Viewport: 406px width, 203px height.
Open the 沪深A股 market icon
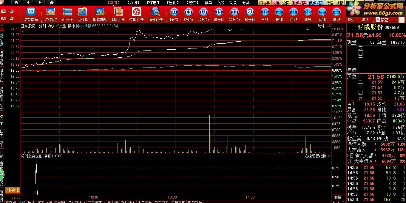point(51,14)
